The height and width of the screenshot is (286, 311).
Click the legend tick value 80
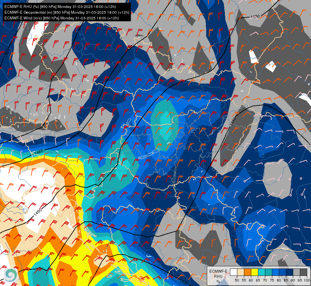point(279,280)
